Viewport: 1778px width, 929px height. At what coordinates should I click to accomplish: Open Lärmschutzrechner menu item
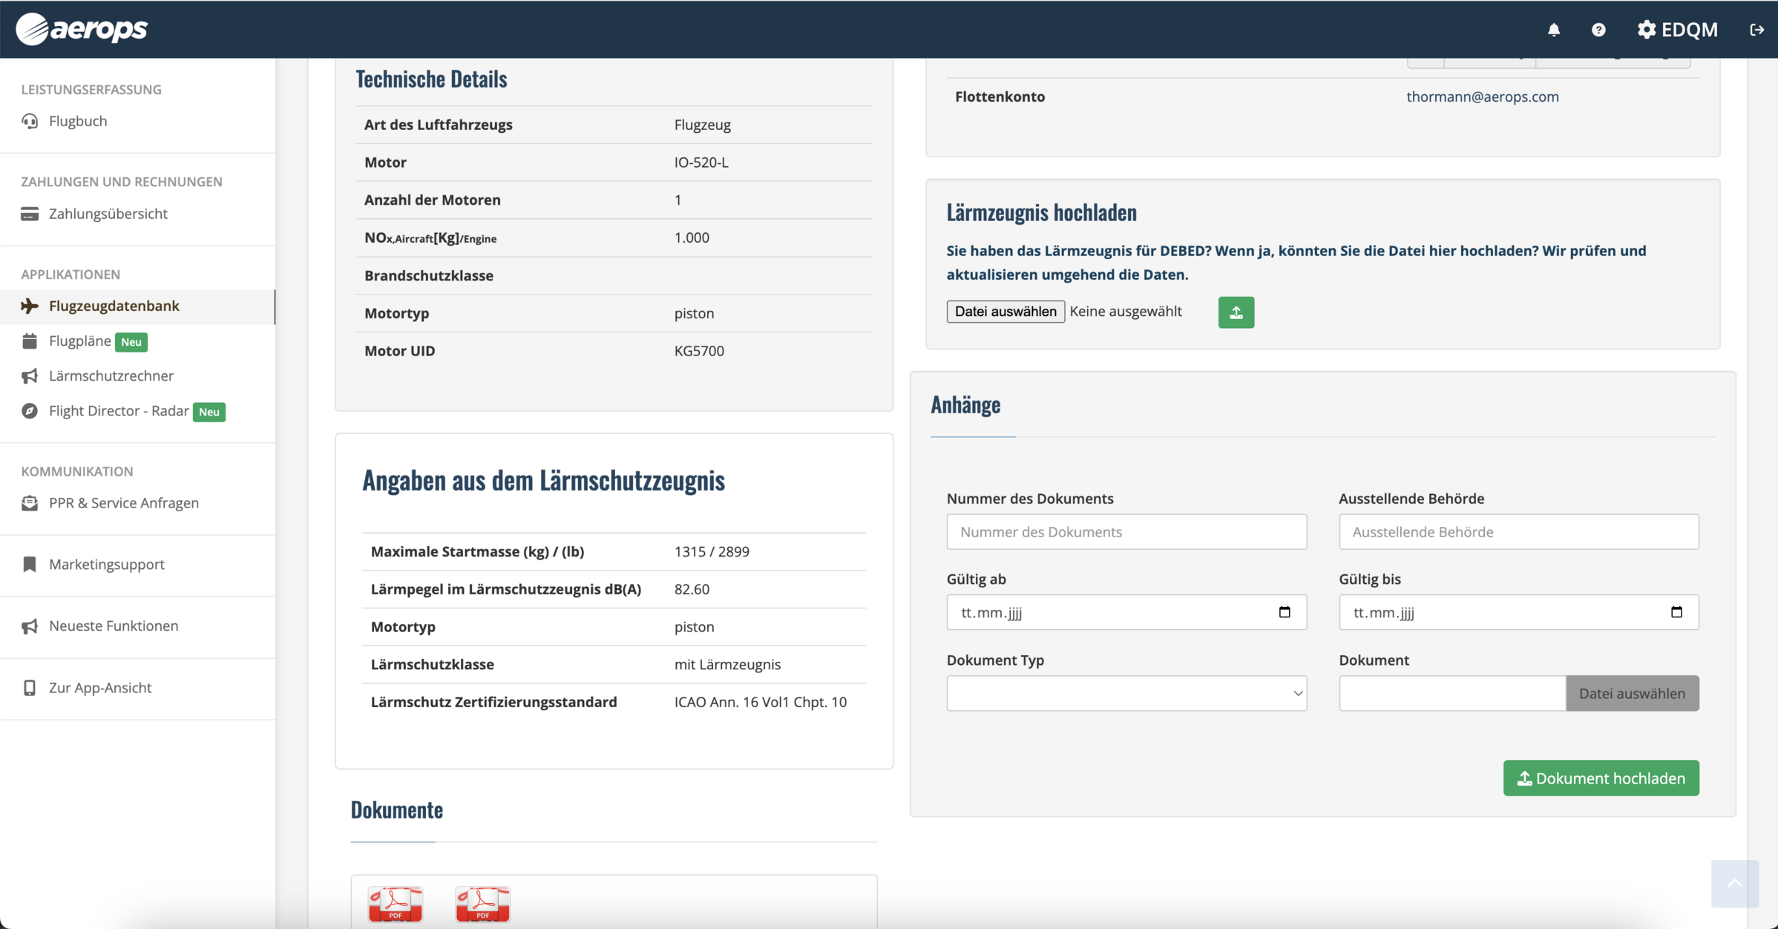tap(111, 376)
